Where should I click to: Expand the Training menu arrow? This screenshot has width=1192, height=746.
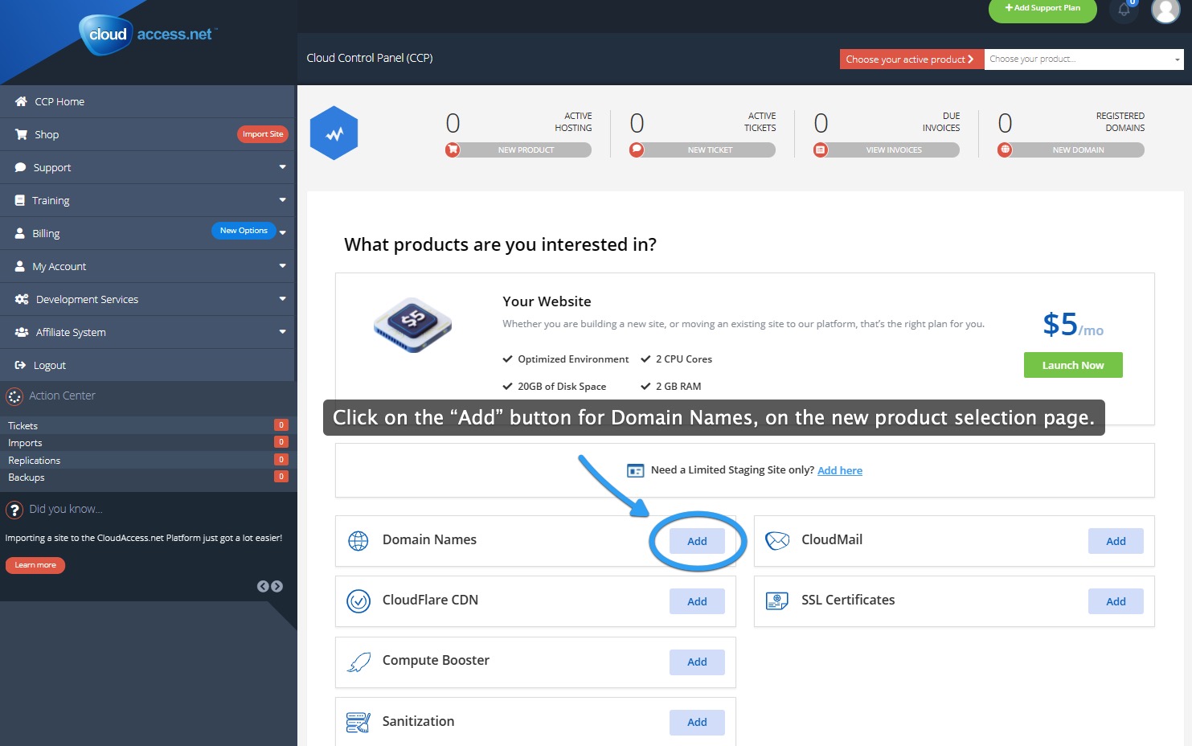click(x=282, y=200)
